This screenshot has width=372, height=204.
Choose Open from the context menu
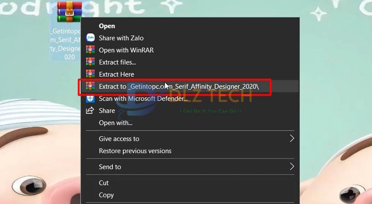pos(190,26)
